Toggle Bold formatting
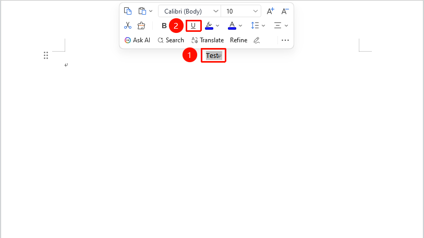 164,26
